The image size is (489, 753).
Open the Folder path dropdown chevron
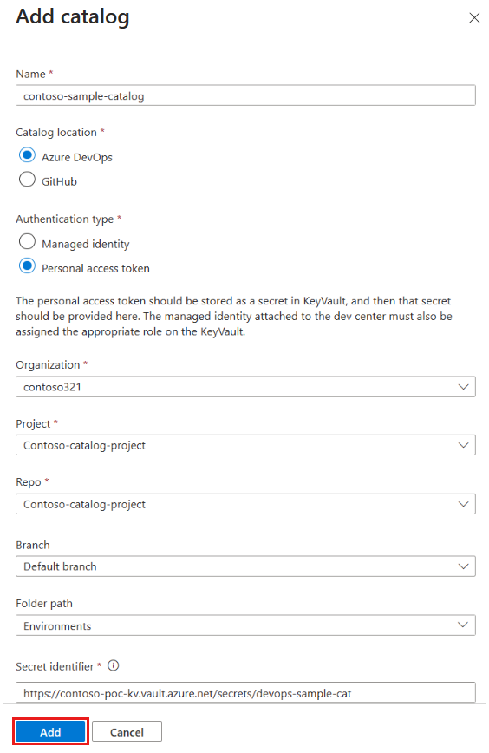463,625
